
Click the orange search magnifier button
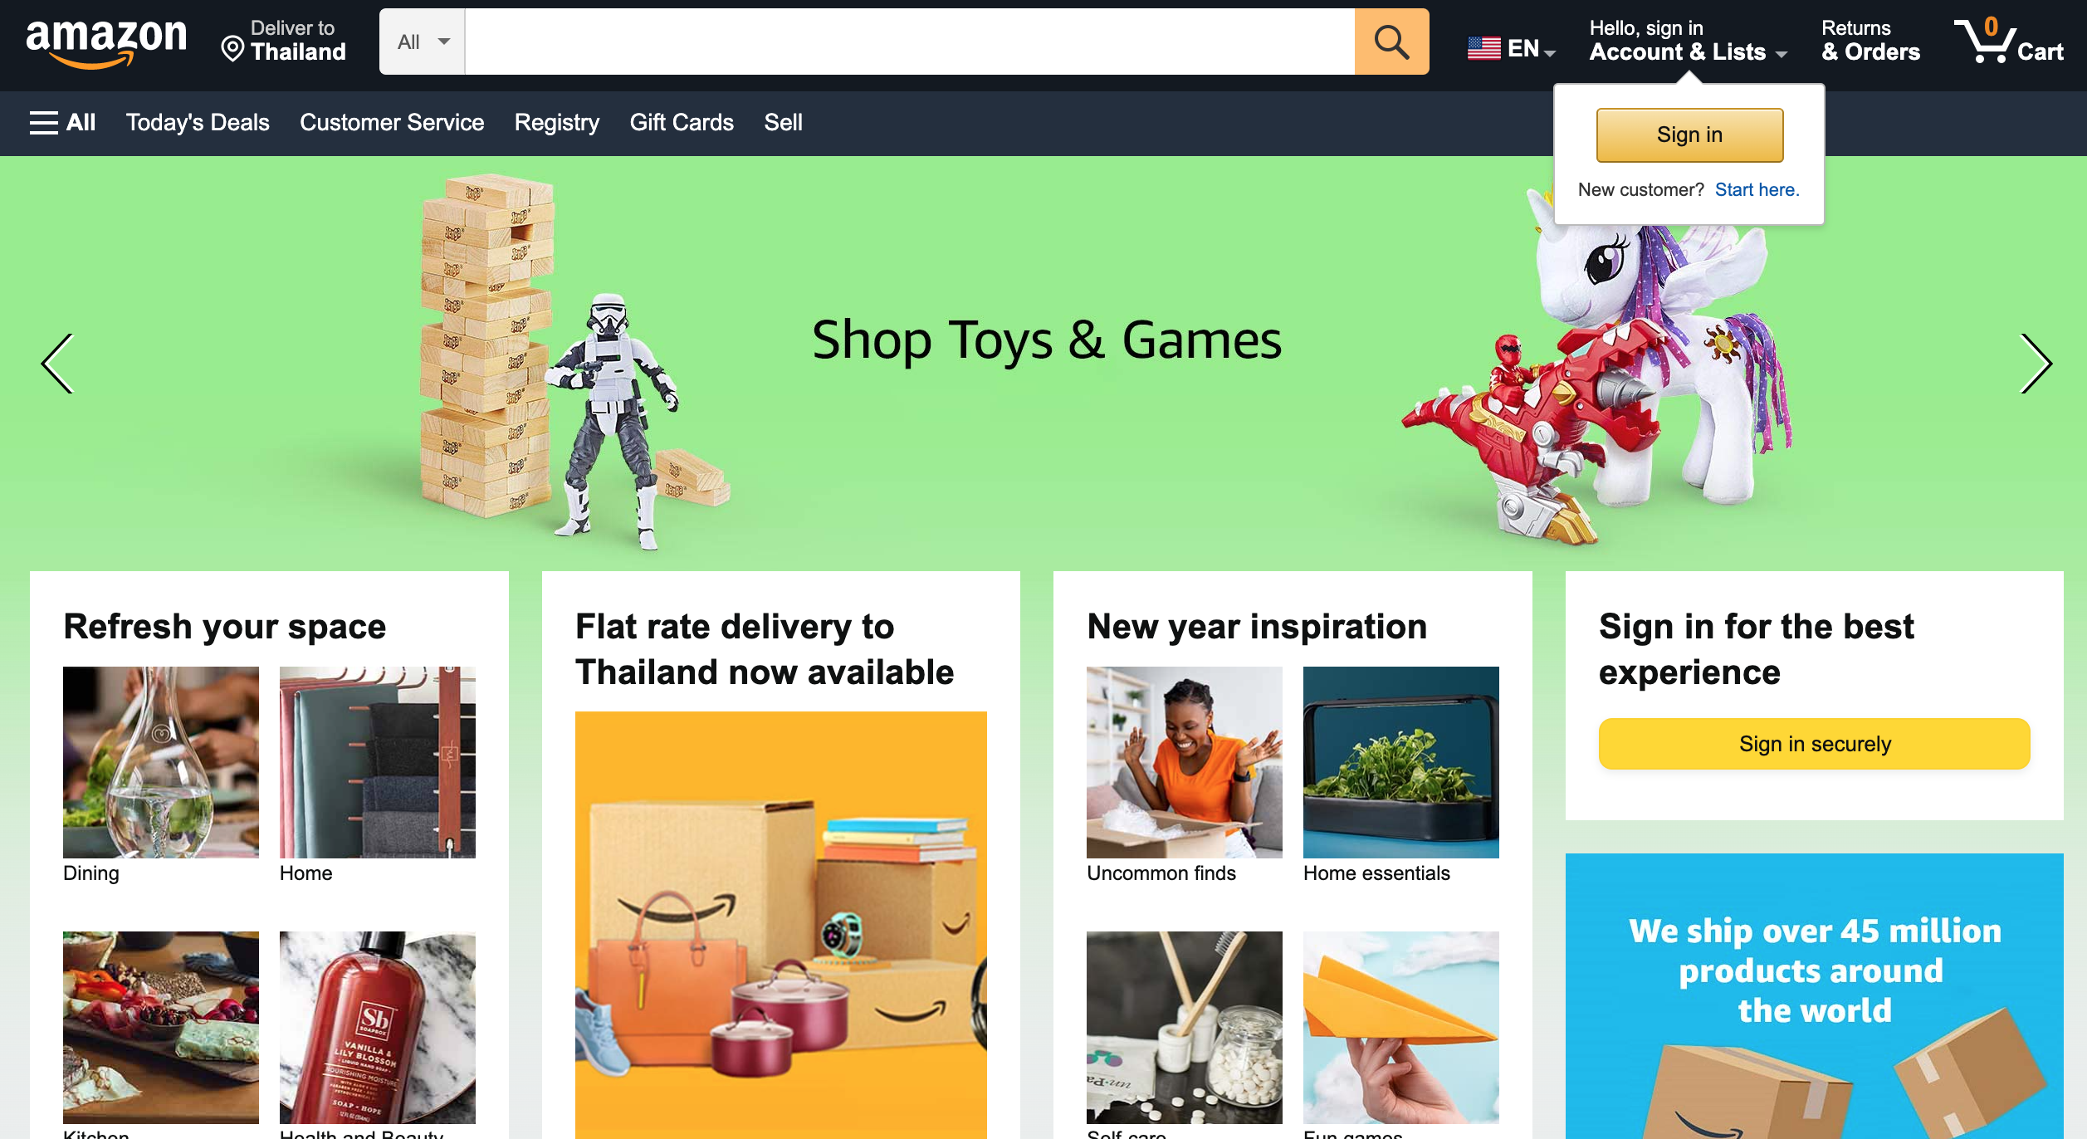pos(1391,42)
